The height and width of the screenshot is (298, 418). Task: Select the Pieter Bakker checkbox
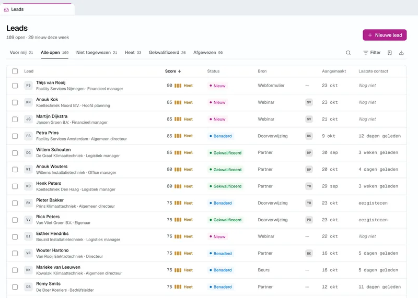[15, 203]
